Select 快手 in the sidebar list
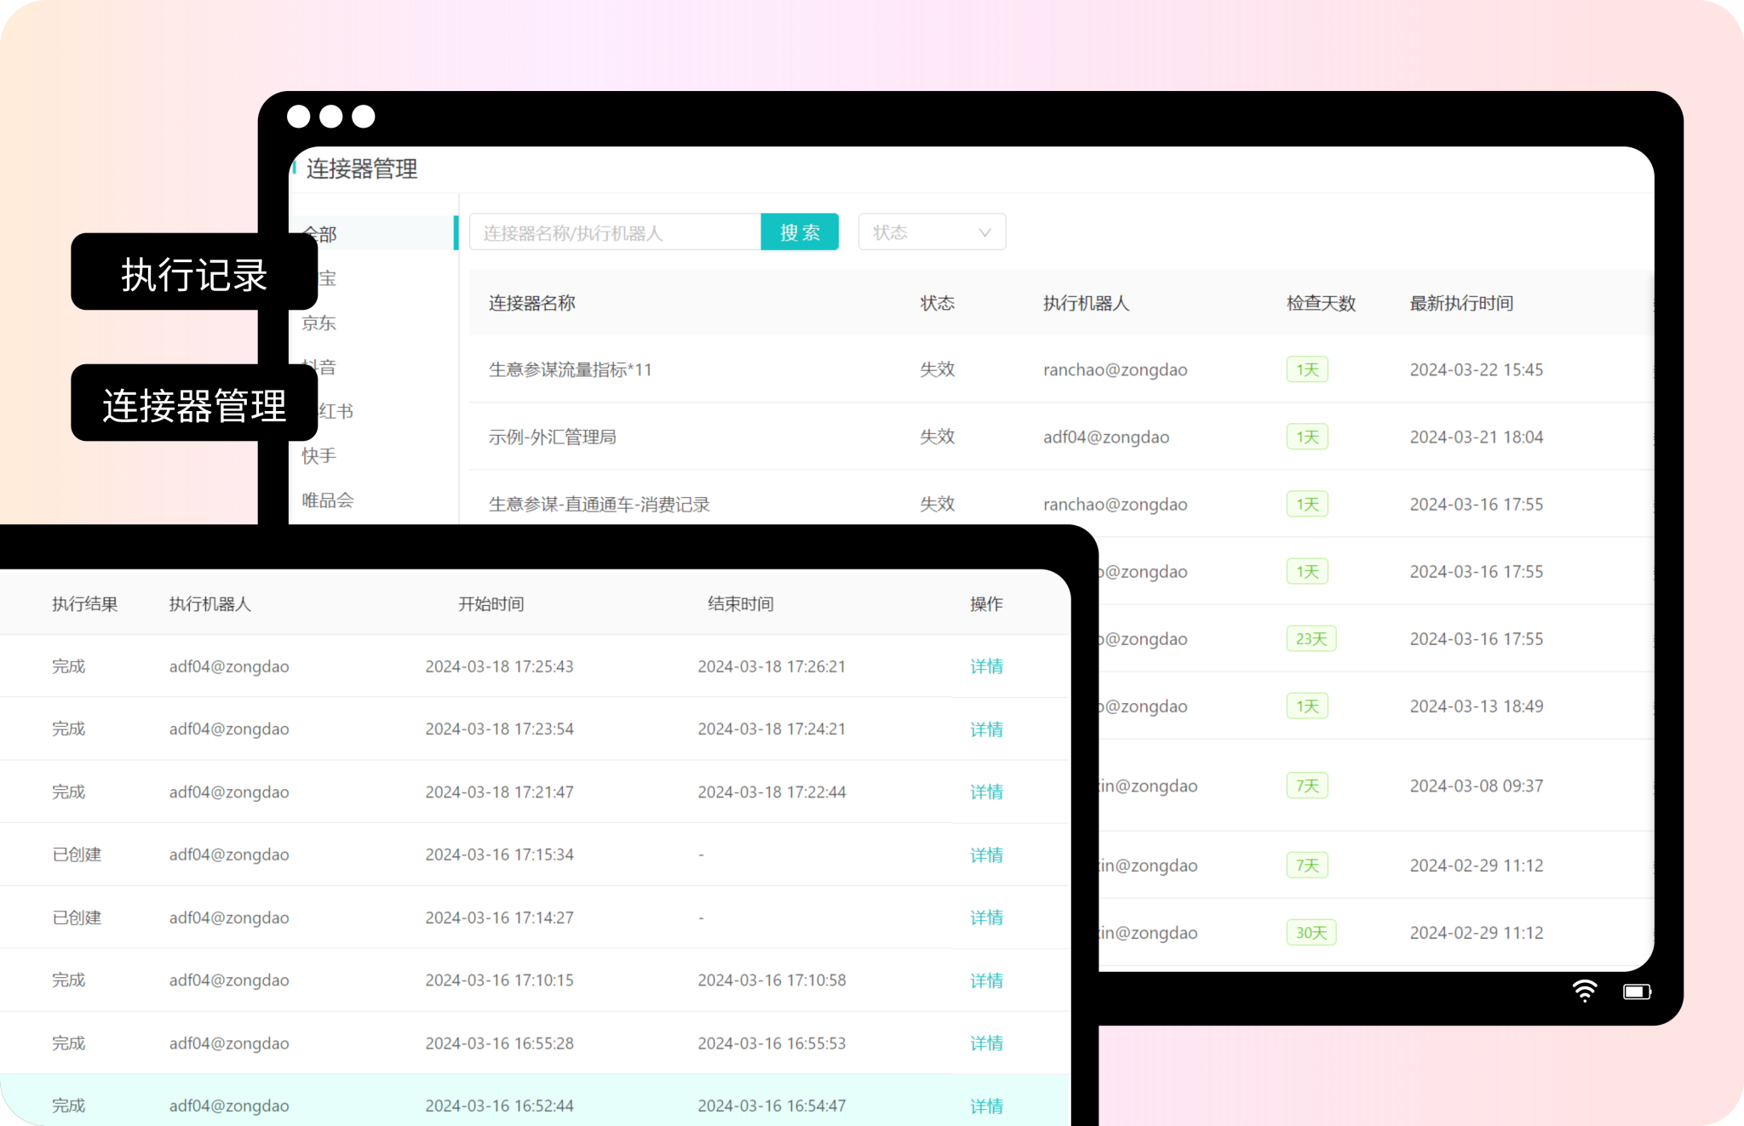 tap(319, 456)
